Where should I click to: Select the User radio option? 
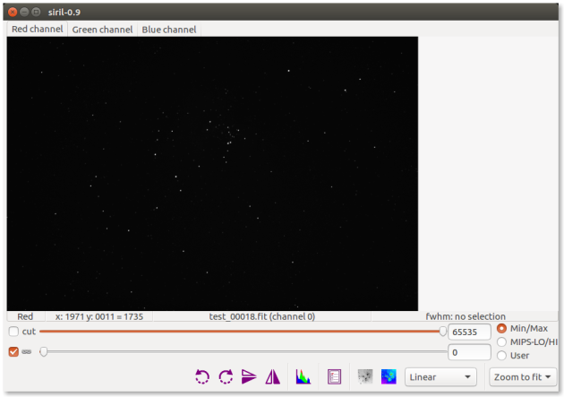(501, 356)
